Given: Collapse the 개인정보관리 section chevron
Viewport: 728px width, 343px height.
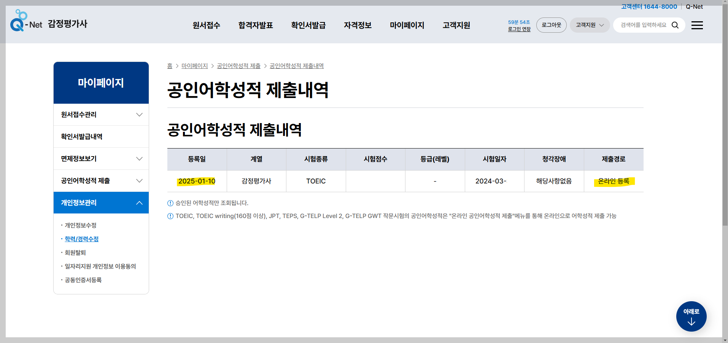Looking at the screenshot, I should (140, 203).
